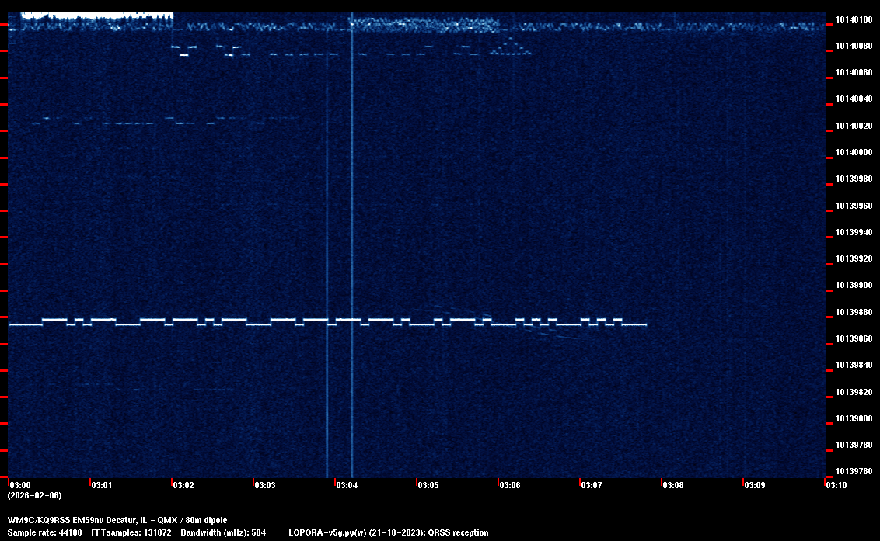880x541 pixels.
Task: Select the 10139820 frequency scale label
Action: point(853,392)
